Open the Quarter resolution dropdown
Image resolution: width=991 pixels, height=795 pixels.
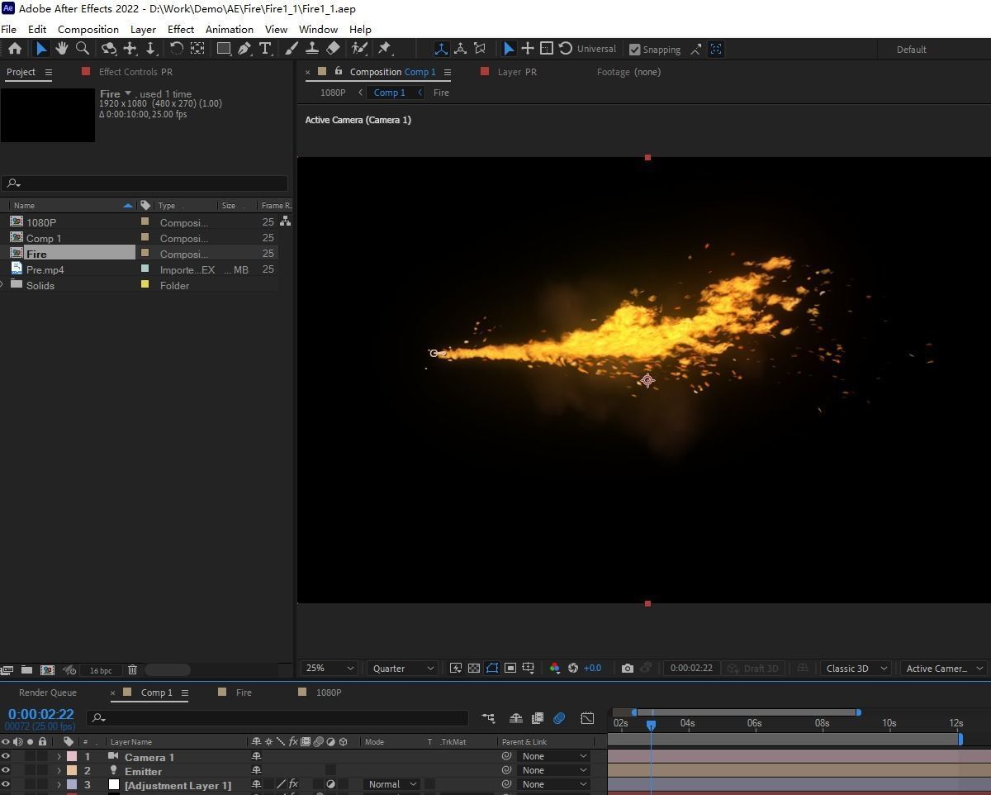(402, 669)
